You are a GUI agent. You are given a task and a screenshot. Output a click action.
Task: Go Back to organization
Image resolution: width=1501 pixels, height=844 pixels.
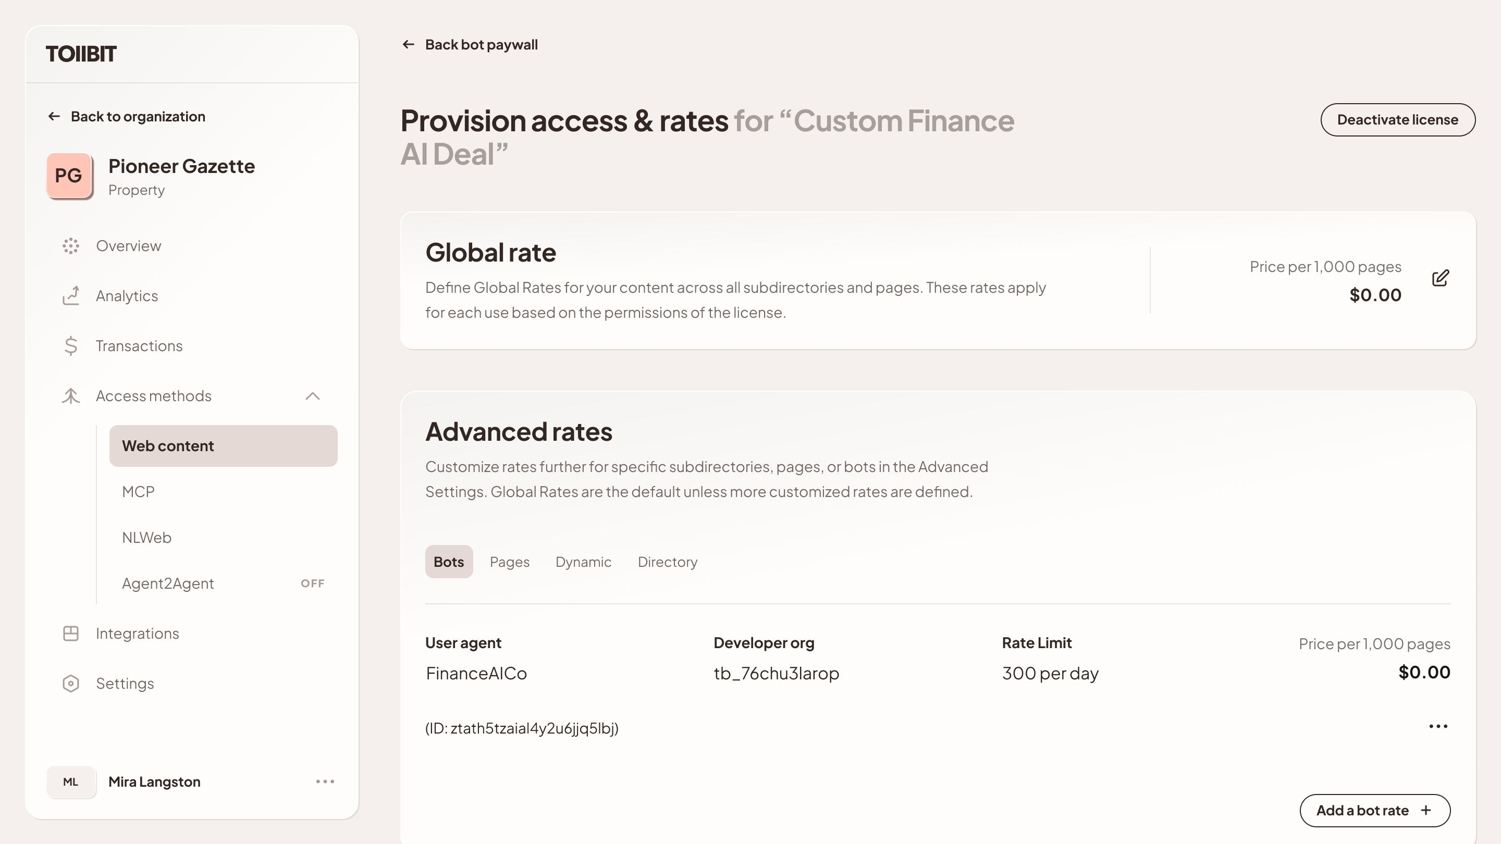[138, 116]
